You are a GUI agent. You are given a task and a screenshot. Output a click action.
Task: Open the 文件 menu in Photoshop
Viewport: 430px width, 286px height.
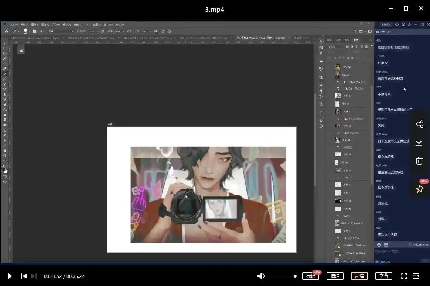[13, 25]
